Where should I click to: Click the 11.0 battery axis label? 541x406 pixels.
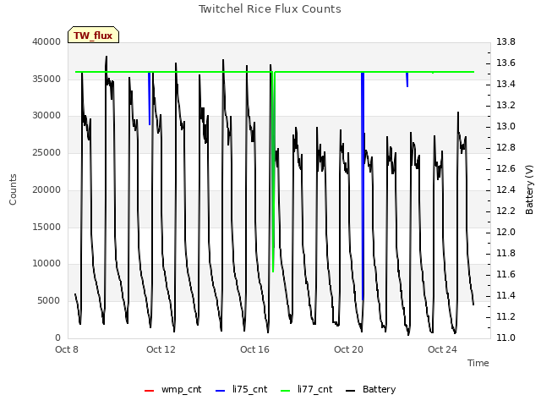click(505, 337)
